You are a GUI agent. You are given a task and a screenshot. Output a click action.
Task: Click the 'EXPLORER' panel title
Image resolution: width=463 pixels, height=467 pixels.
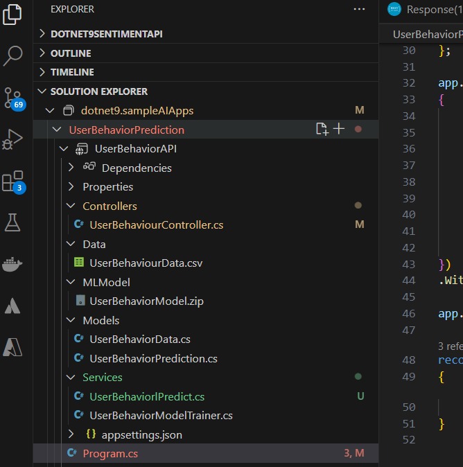click(x=72, y=9)
